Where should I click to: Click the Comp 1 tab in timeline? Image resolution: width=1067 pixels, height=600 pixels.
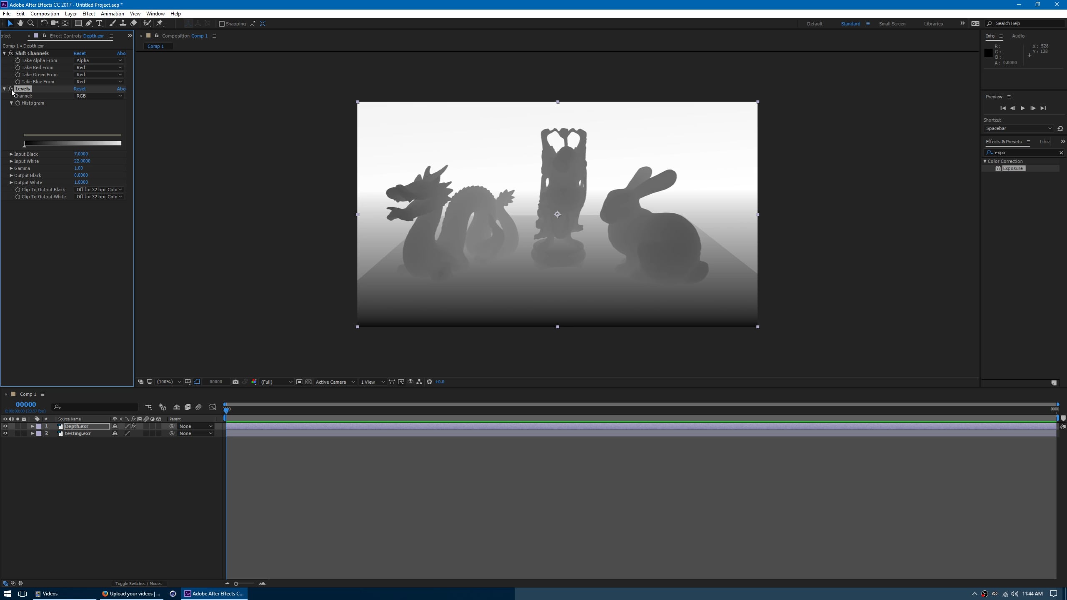click(27, 394)
